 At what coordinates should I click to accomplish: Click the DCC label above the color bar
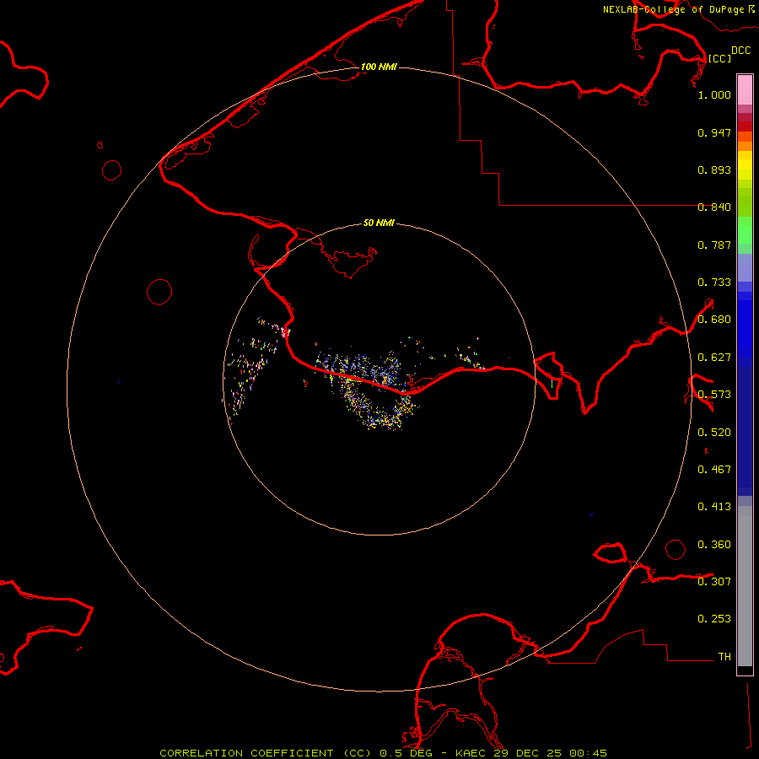coord(740,51)
